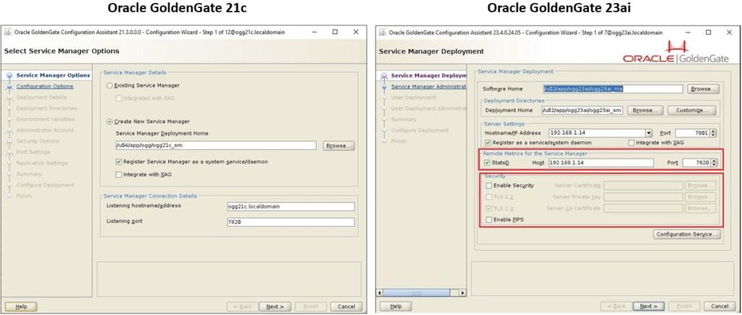Check the Enable FIPS option
Viewport: 742px width, 315px height.
coord(488,219)
